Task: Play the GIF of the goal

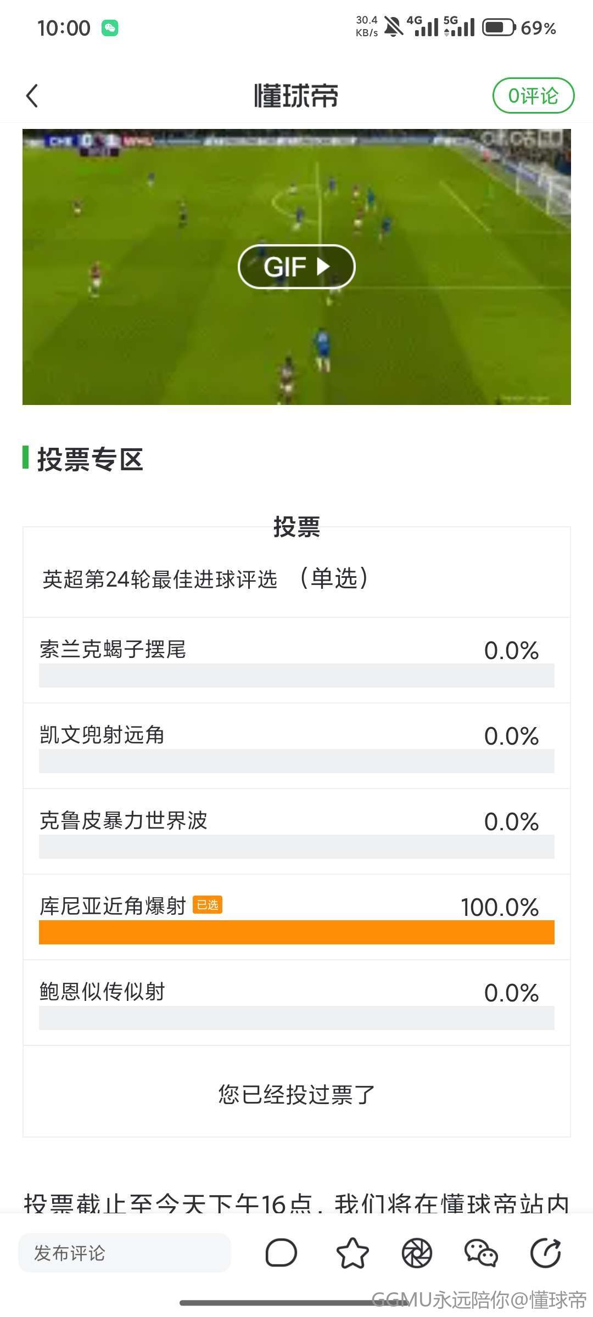Action: pyautogui.click(x=296, y=267)
